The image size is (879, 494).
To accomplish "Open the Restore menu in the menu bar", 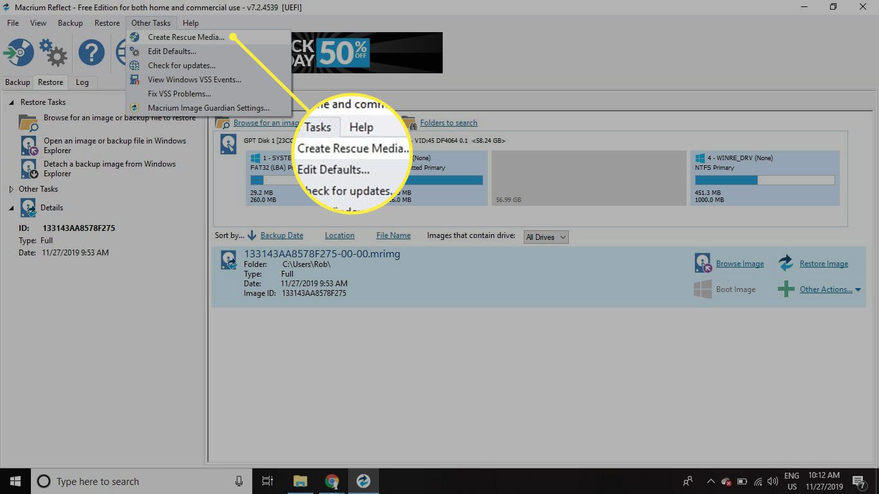I will point(107,23).
